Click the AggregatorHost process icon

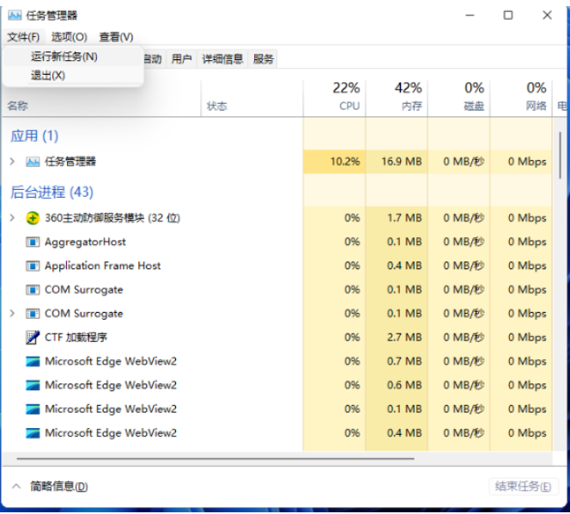[x=33, y=242]
